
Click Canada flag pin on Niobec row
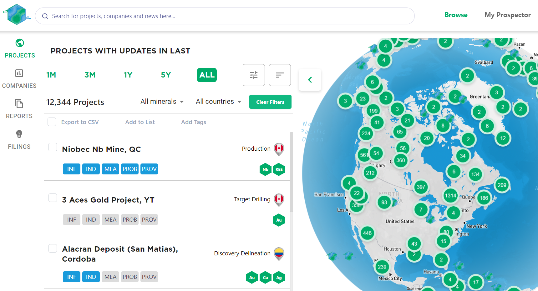coord(279,149)
